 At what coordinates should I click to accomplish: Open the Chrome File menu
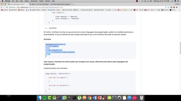click(x=13, y=1)
